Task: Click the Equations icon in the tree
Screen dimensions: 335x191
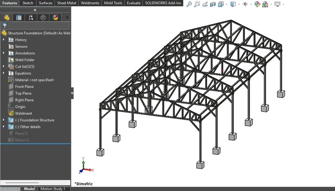Action: point(11,73)
